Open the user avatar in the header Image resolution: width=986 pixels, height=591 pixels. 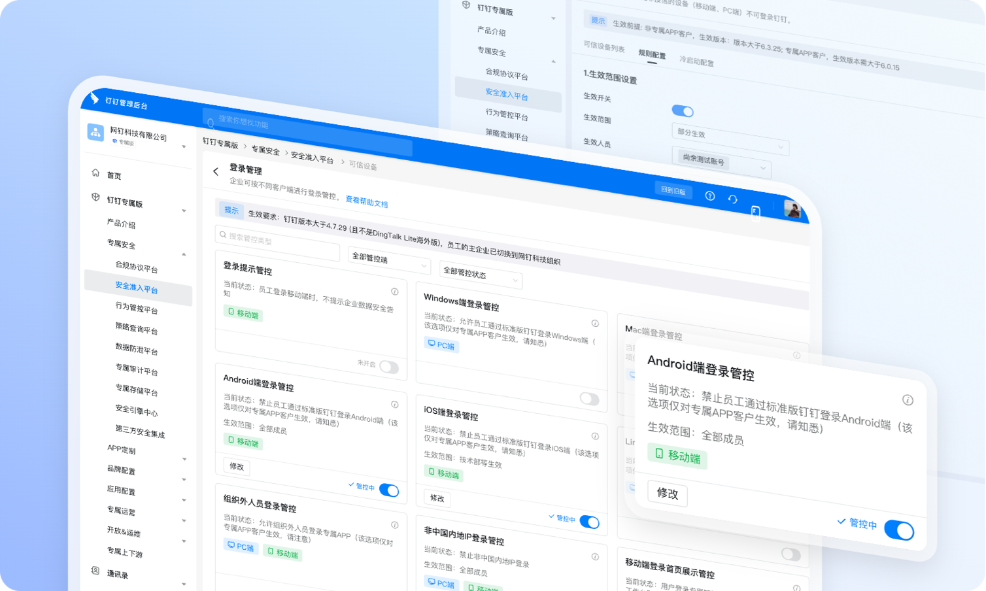pos(792,209)
